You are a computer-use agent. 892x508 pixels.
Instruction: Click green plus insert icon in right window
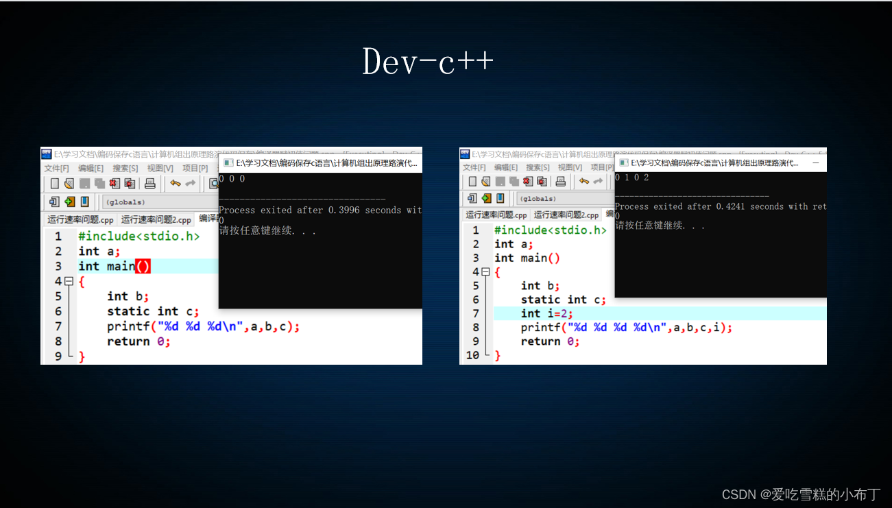pyautogui.click(x=486, y=198)
